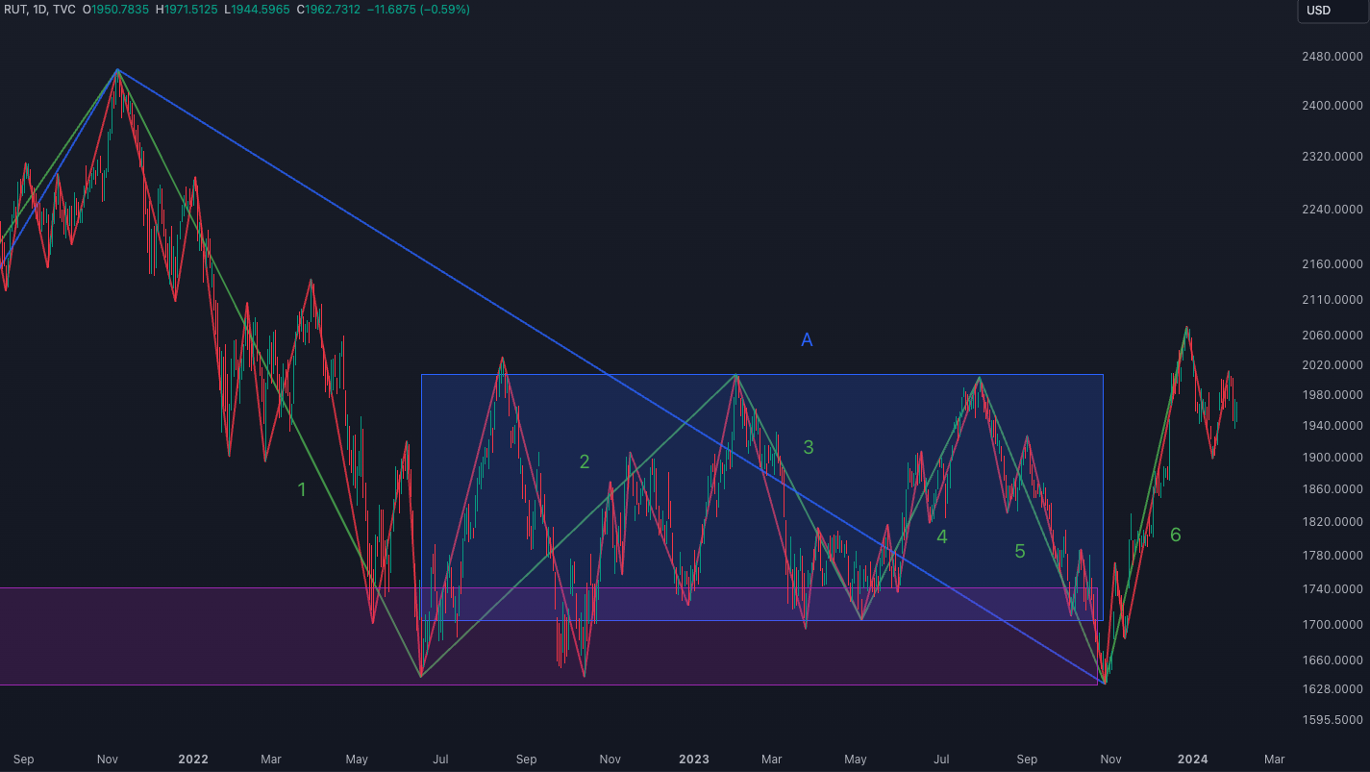Viewport: 1370px width, 772px height.
Task: Click the 2024 label on time axis
Action: (1193, 759)
